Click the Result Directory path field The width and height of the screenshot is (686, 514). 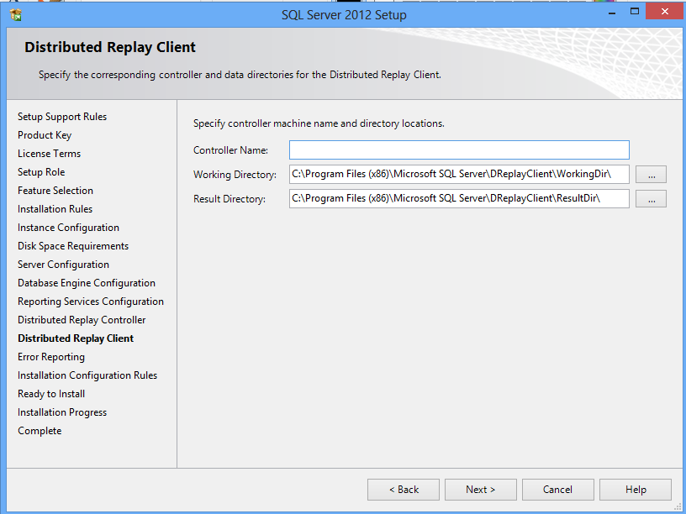pyautogui.click(x=458, y=198)
